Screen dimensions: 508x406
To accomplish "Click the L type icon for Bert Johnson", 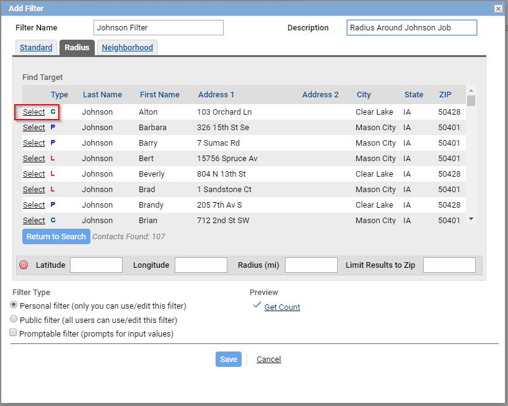I will [x=53, y=158].
